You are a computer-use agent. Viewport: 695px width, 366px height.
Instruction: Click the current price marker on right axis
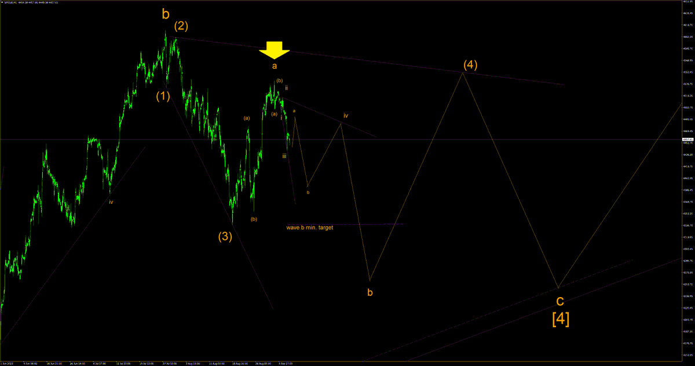[x=688, y=140]
